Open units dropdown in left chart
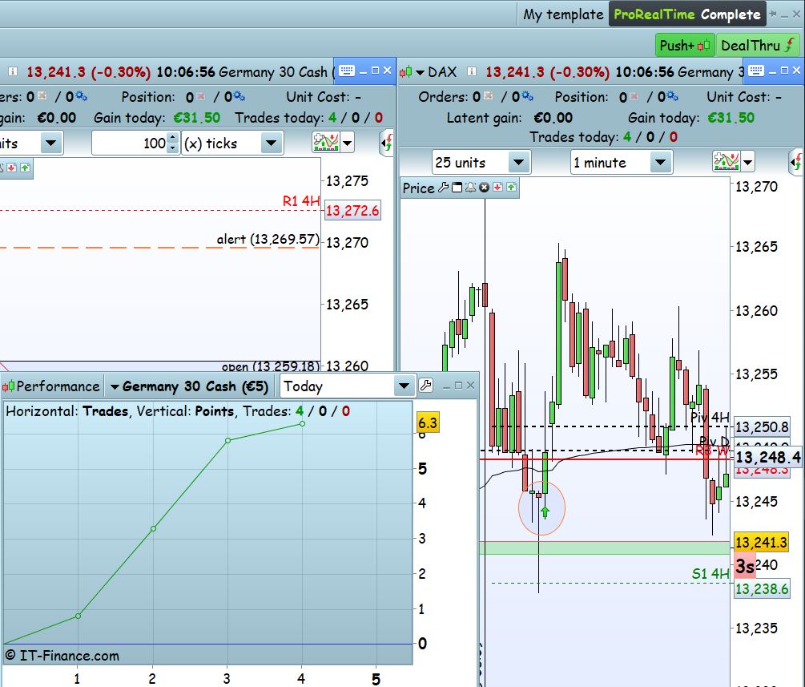The width and height of the screenshot is (805, 687). click(x=50, y=143)
